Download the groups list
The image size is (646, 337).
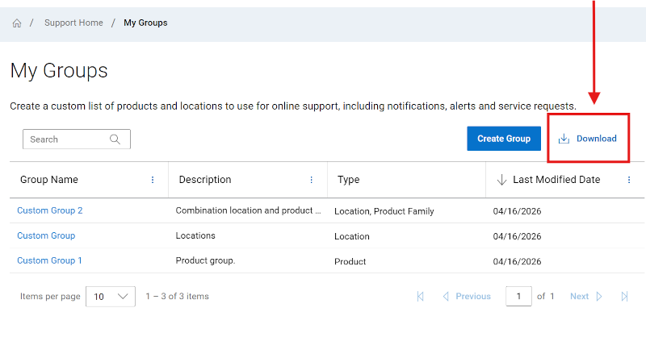pyautogui.click(x=588, y=139)
